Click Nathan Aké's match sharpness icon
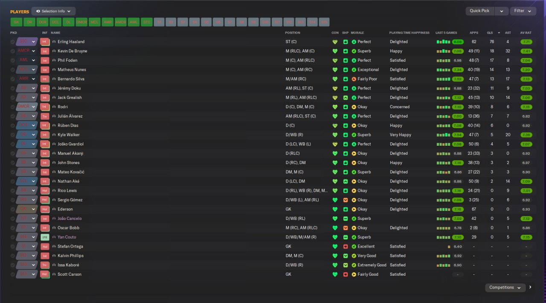The height and width of the screenshot is (303, 546). [346, 182]
